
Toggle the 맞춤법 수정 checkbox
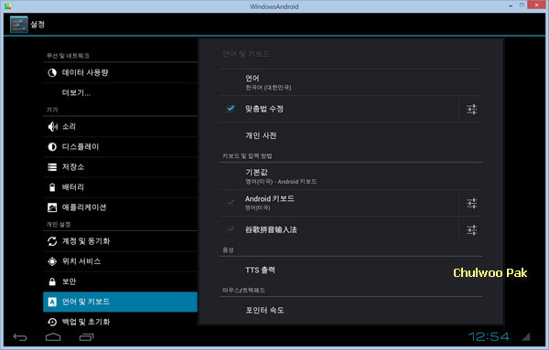pos(231,109)
